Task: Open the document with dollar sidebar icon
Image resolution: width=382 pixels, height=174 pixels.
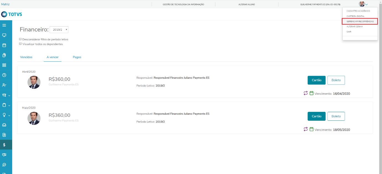Action: 4,135
